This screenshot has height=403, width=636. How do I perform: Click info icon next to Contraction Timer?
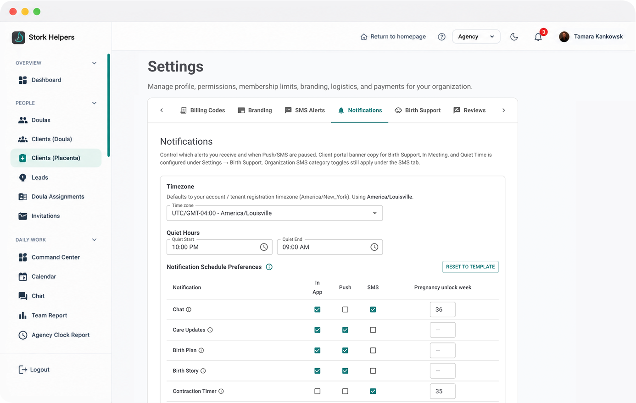tap(221, 391)
